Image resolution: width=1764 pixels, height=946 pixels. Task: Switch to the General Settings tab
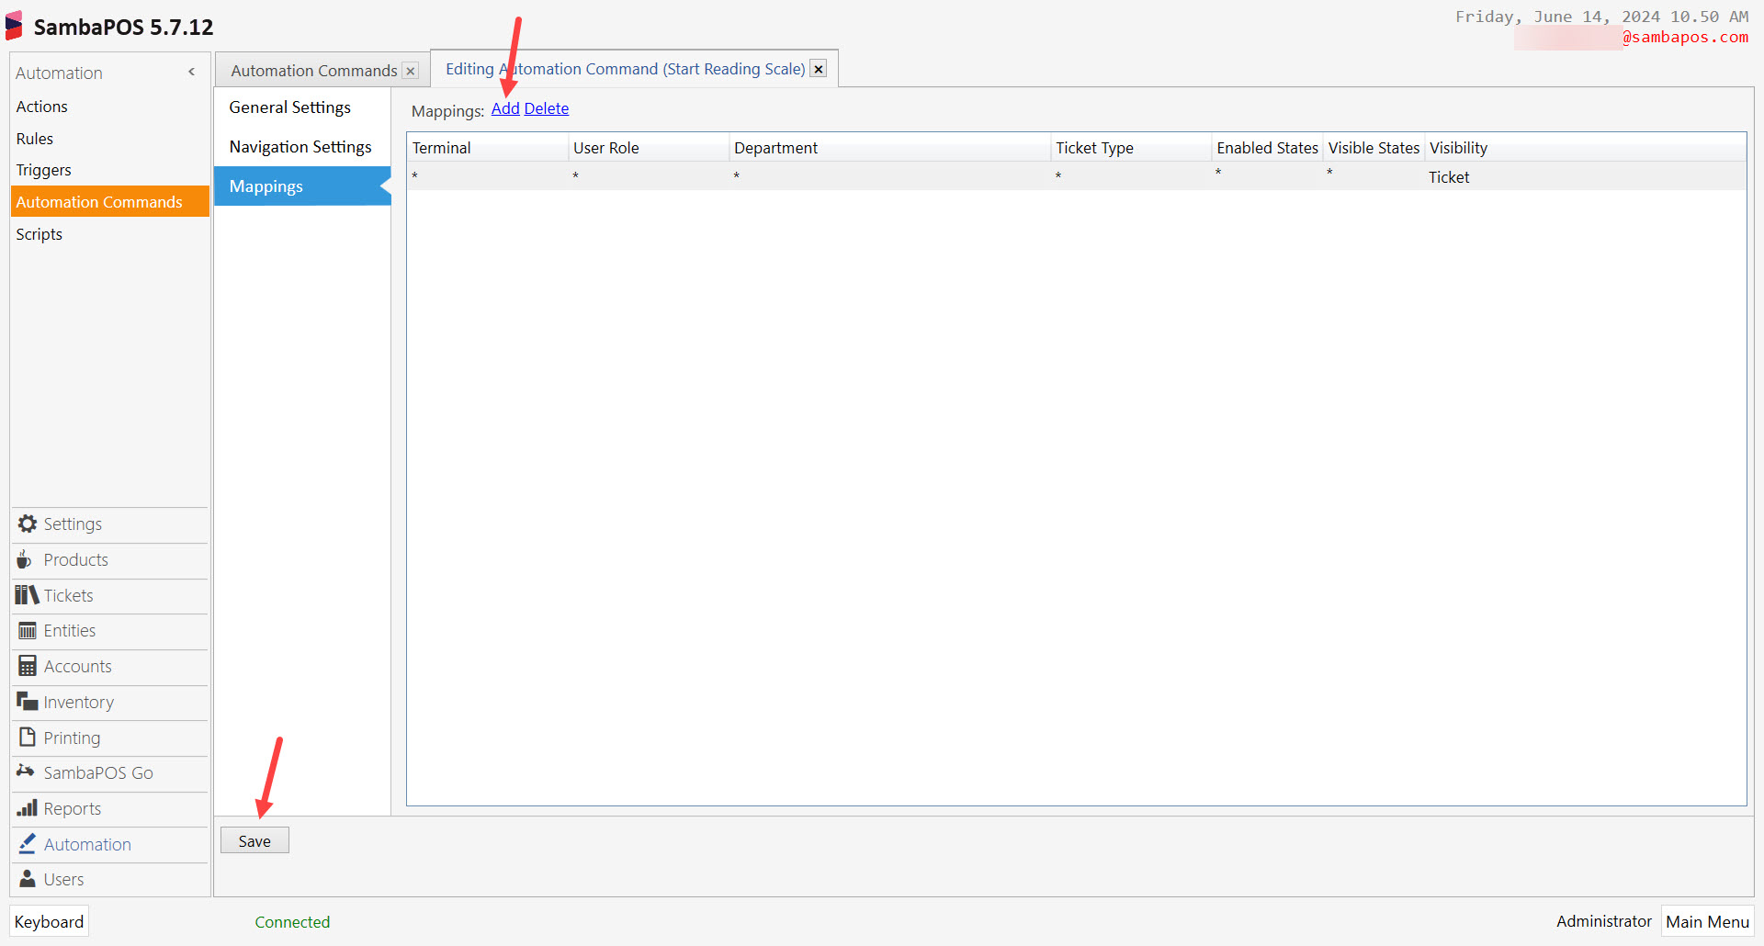pos(289,107)
